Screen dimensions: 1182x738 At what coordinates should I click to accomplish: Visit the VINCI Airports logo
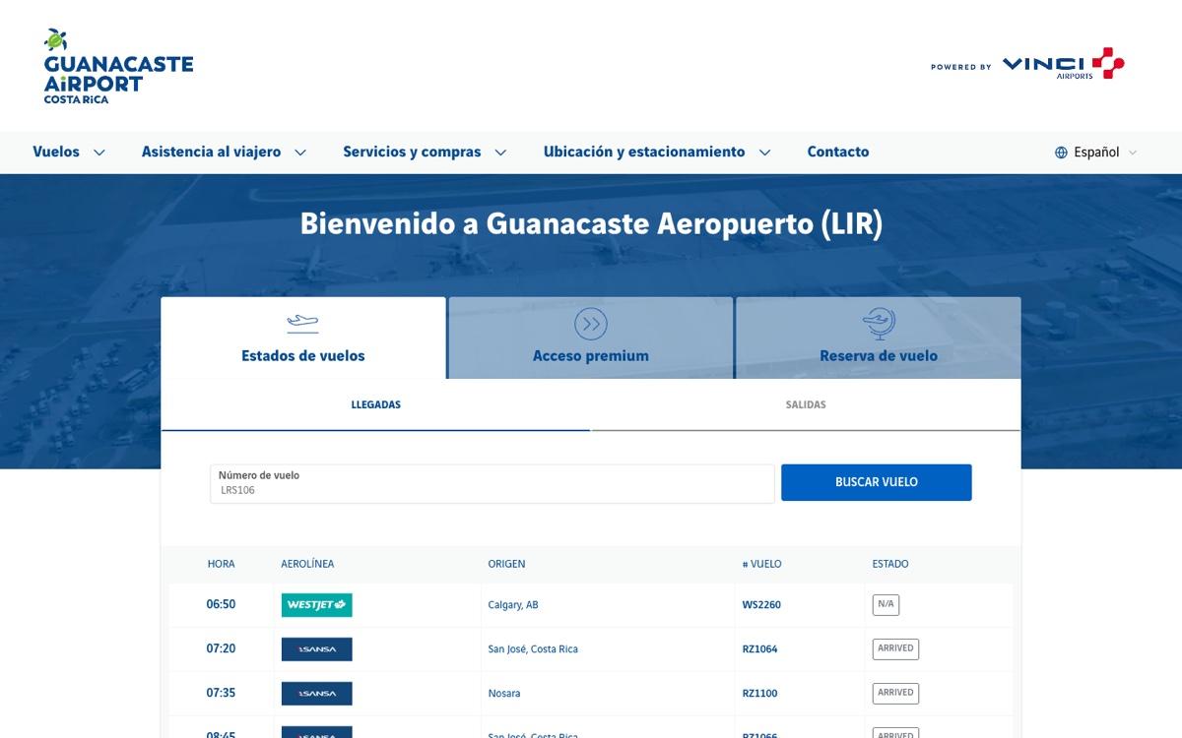[1063, 64]
